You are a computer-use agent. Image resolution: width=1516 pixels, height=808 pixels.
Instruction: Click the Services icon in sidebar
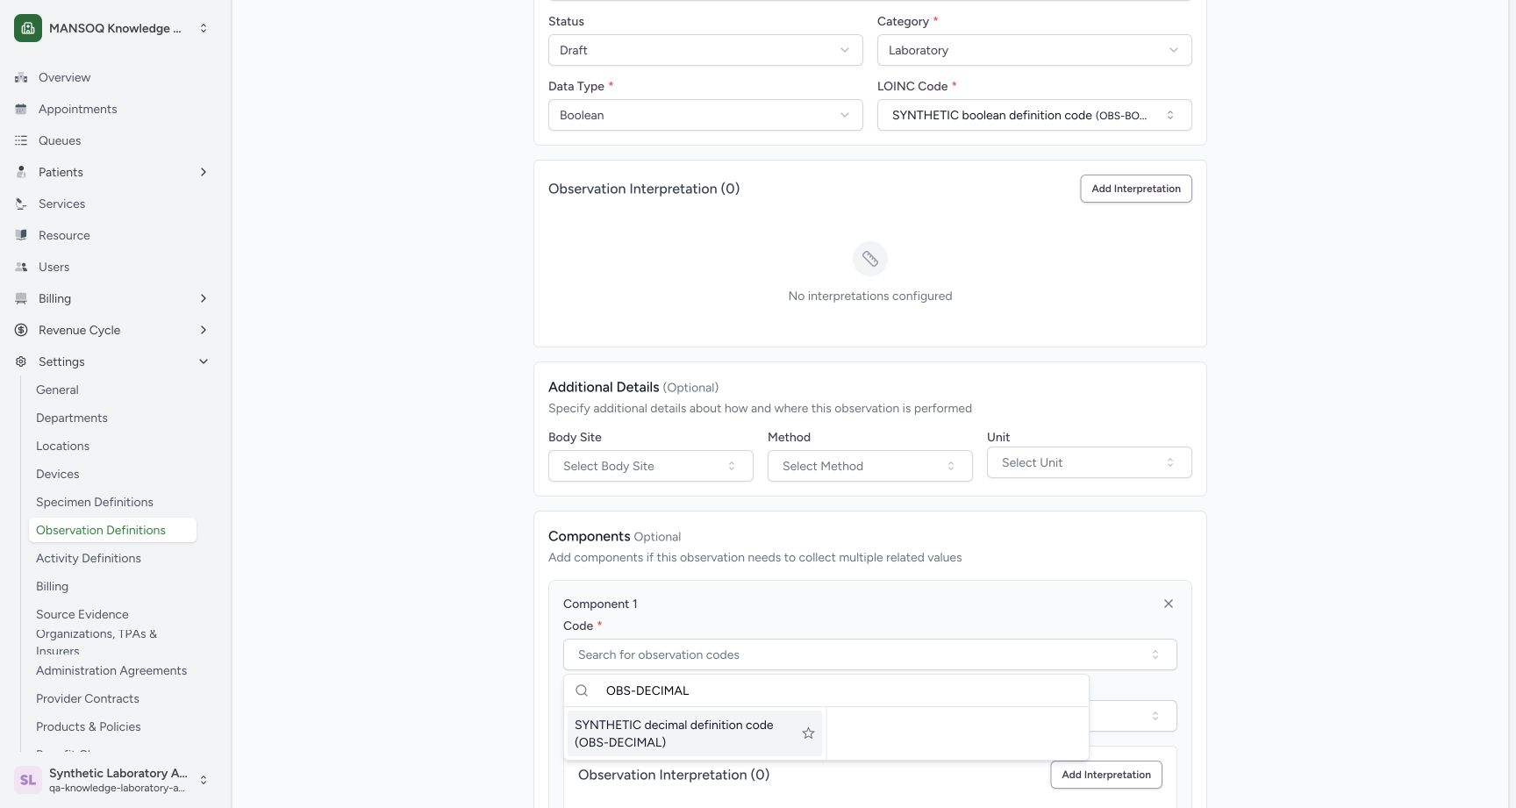21,204
